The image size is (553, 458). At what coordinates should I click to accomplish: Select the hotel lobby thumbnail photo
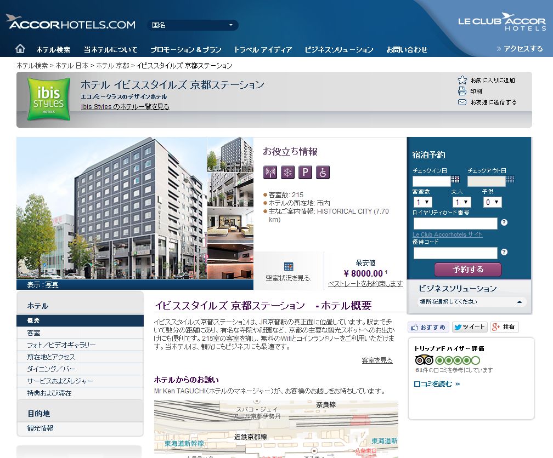(230, 225)
